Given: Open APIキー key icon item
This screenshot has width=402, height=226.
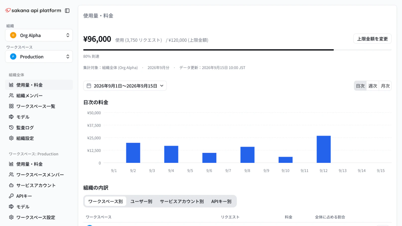Looking at the screenshot, I should (x=39, y=196).
